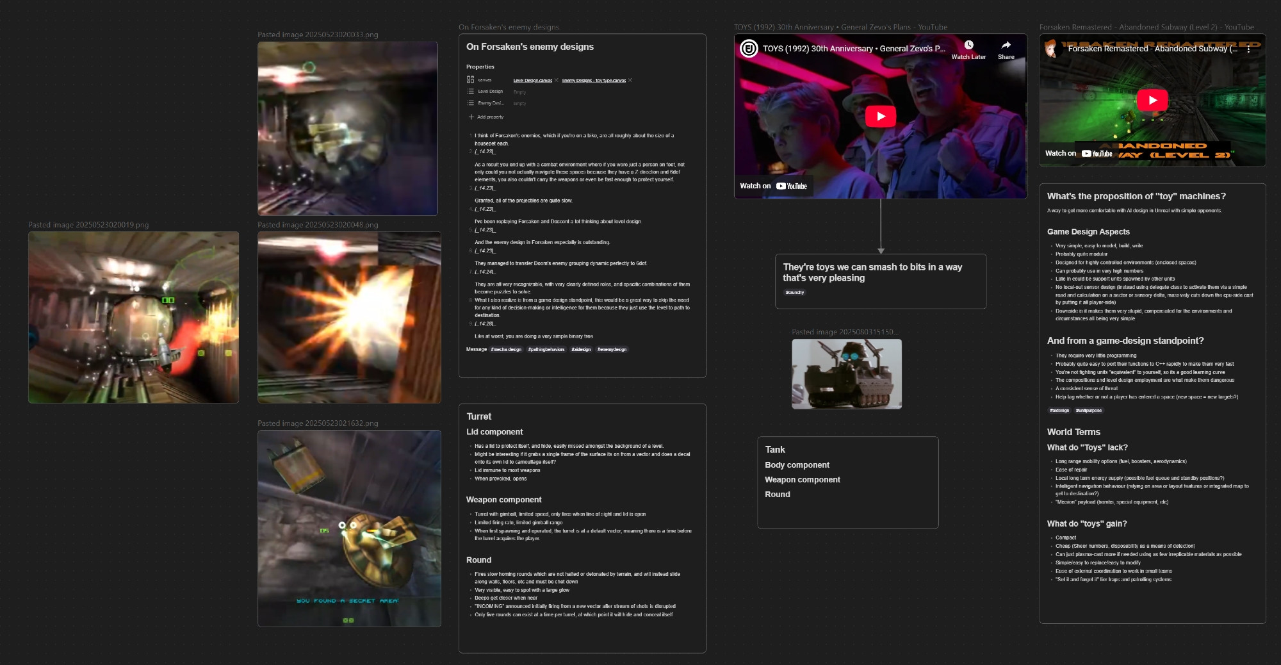Click the Share arrow icon on TOYS video
The width and height of the screenshot is (1281, 665).
(1006, 45)
